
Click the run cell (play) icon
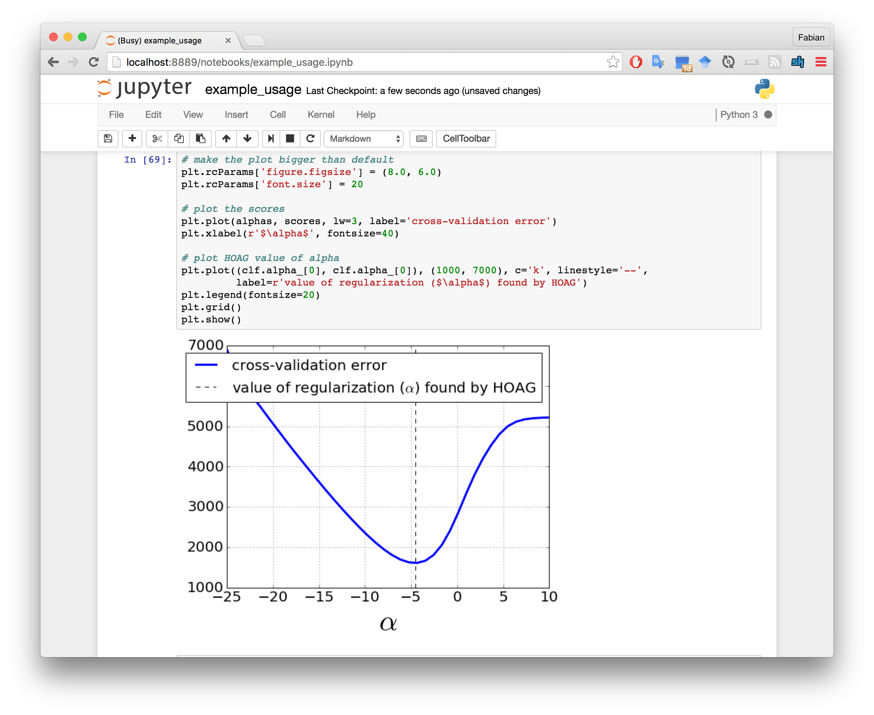click(x=269, y=138)
